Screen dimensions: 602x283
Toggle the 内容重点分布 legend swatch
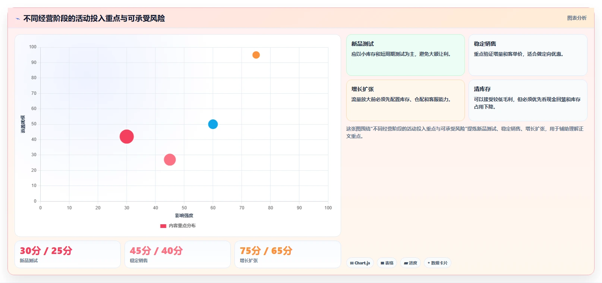(x=163, y=226)
